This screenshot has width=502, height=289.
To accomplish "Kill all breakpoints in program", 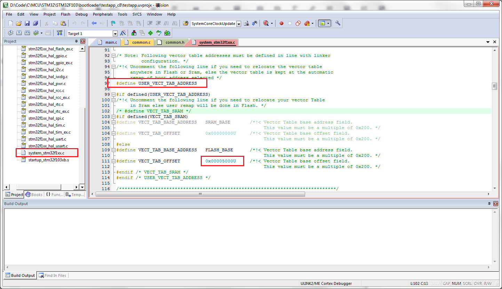I will pyautogui.click(x=307, y=23).
